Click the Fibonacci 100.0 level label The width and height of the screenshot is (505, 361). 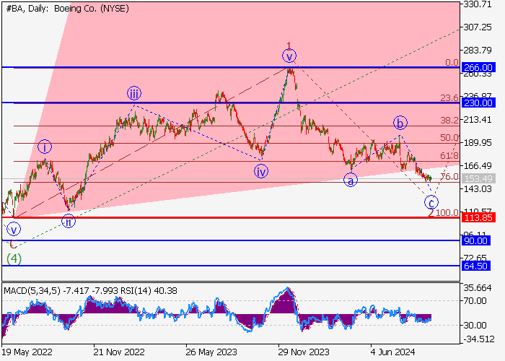(x=447, y=212)
